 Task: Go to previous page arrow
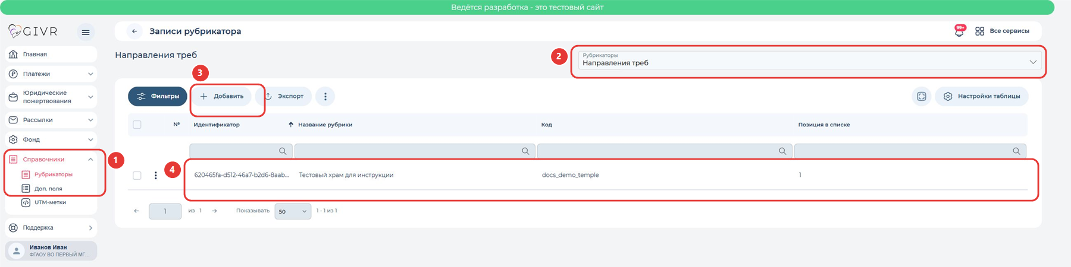pos(136,211)
